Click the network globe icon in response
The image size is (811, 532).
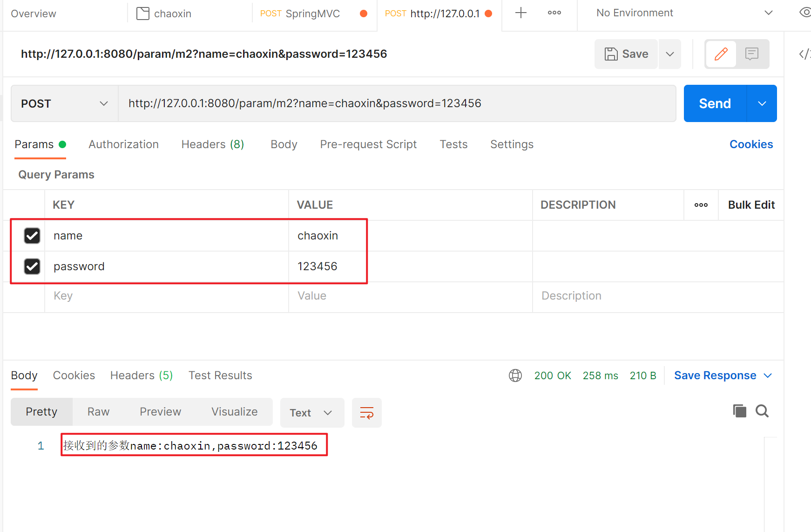(x=515, y=375)
